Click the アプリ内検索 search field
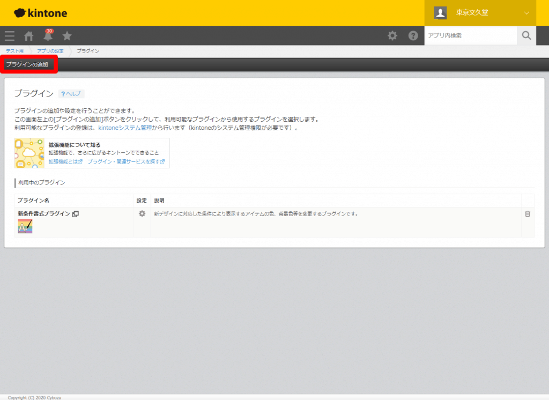The height and width of the screenshot is (400, 549). [470, 36]
